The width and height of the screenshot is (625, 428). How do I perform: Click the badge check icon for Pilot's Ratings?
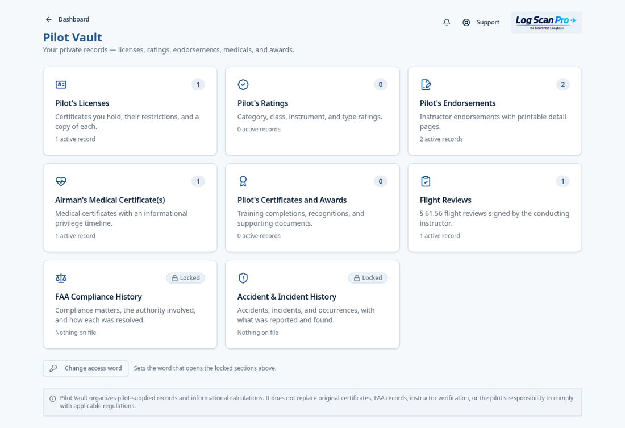pyautogui.click(x=243, y=85)
